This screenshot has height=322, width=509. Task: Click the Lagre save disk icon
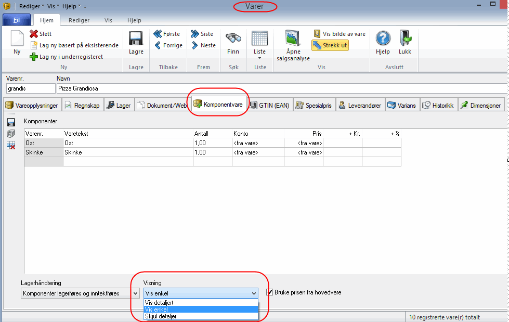136,40
